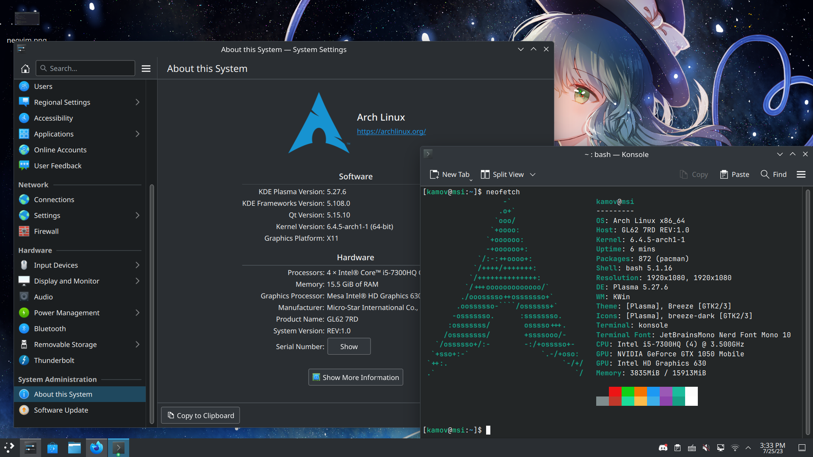
Task: Click the Konsole terminal icon in its title bar
Action: (428, 154)
